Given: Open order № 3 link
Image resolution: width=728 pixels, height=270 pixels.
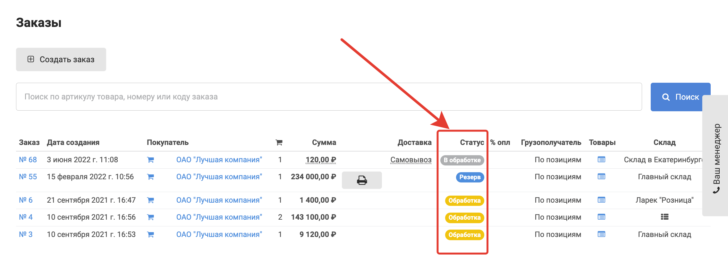Looking at the screenshot, I should point(26,234).
